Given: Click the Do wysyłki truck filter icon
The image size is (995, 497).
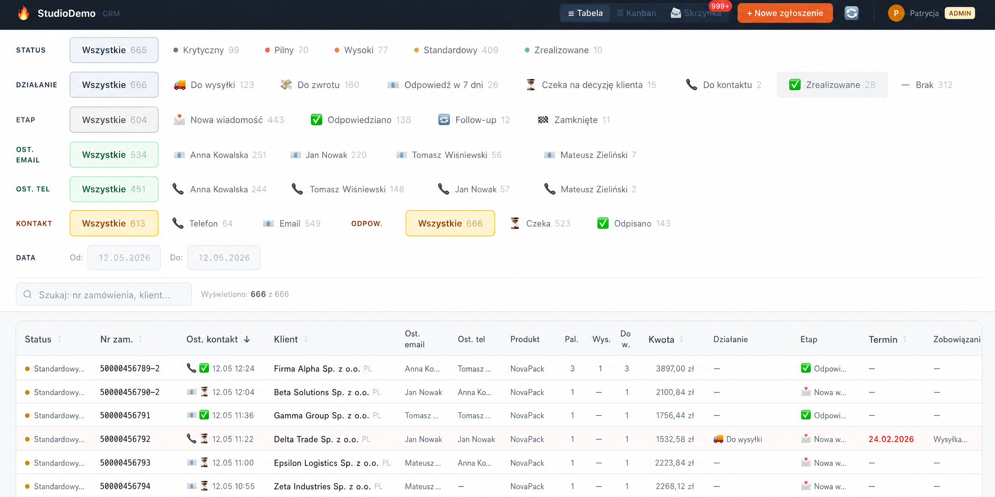Looking at the screenshot, I should (179, 85).
